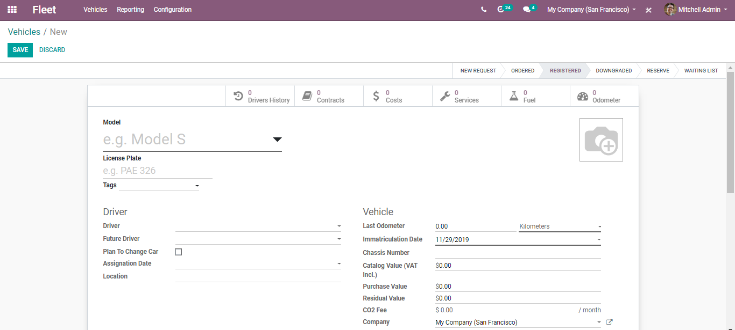The image size is (735, 330).
Task: Click the License Plate input field
Action: click(157, 171)
